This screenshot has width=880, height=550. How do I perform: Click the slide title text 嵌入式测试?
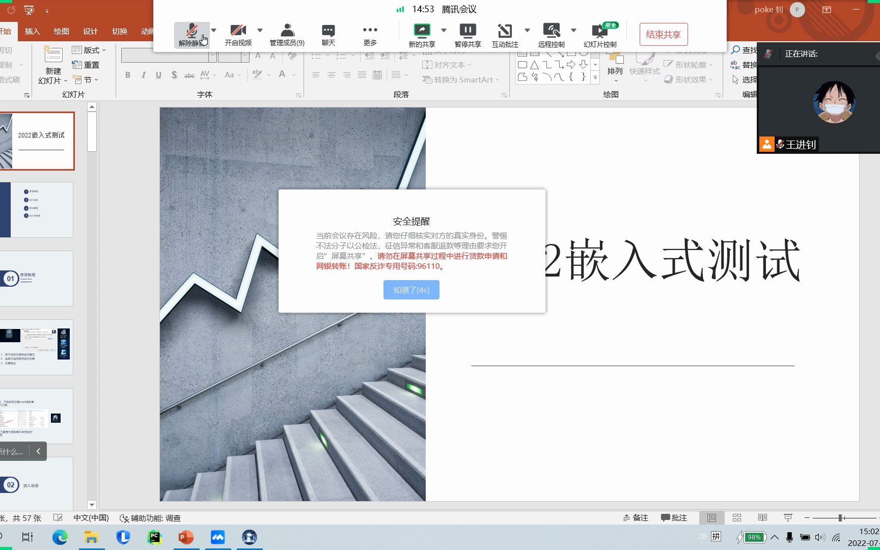click(682, 260)
